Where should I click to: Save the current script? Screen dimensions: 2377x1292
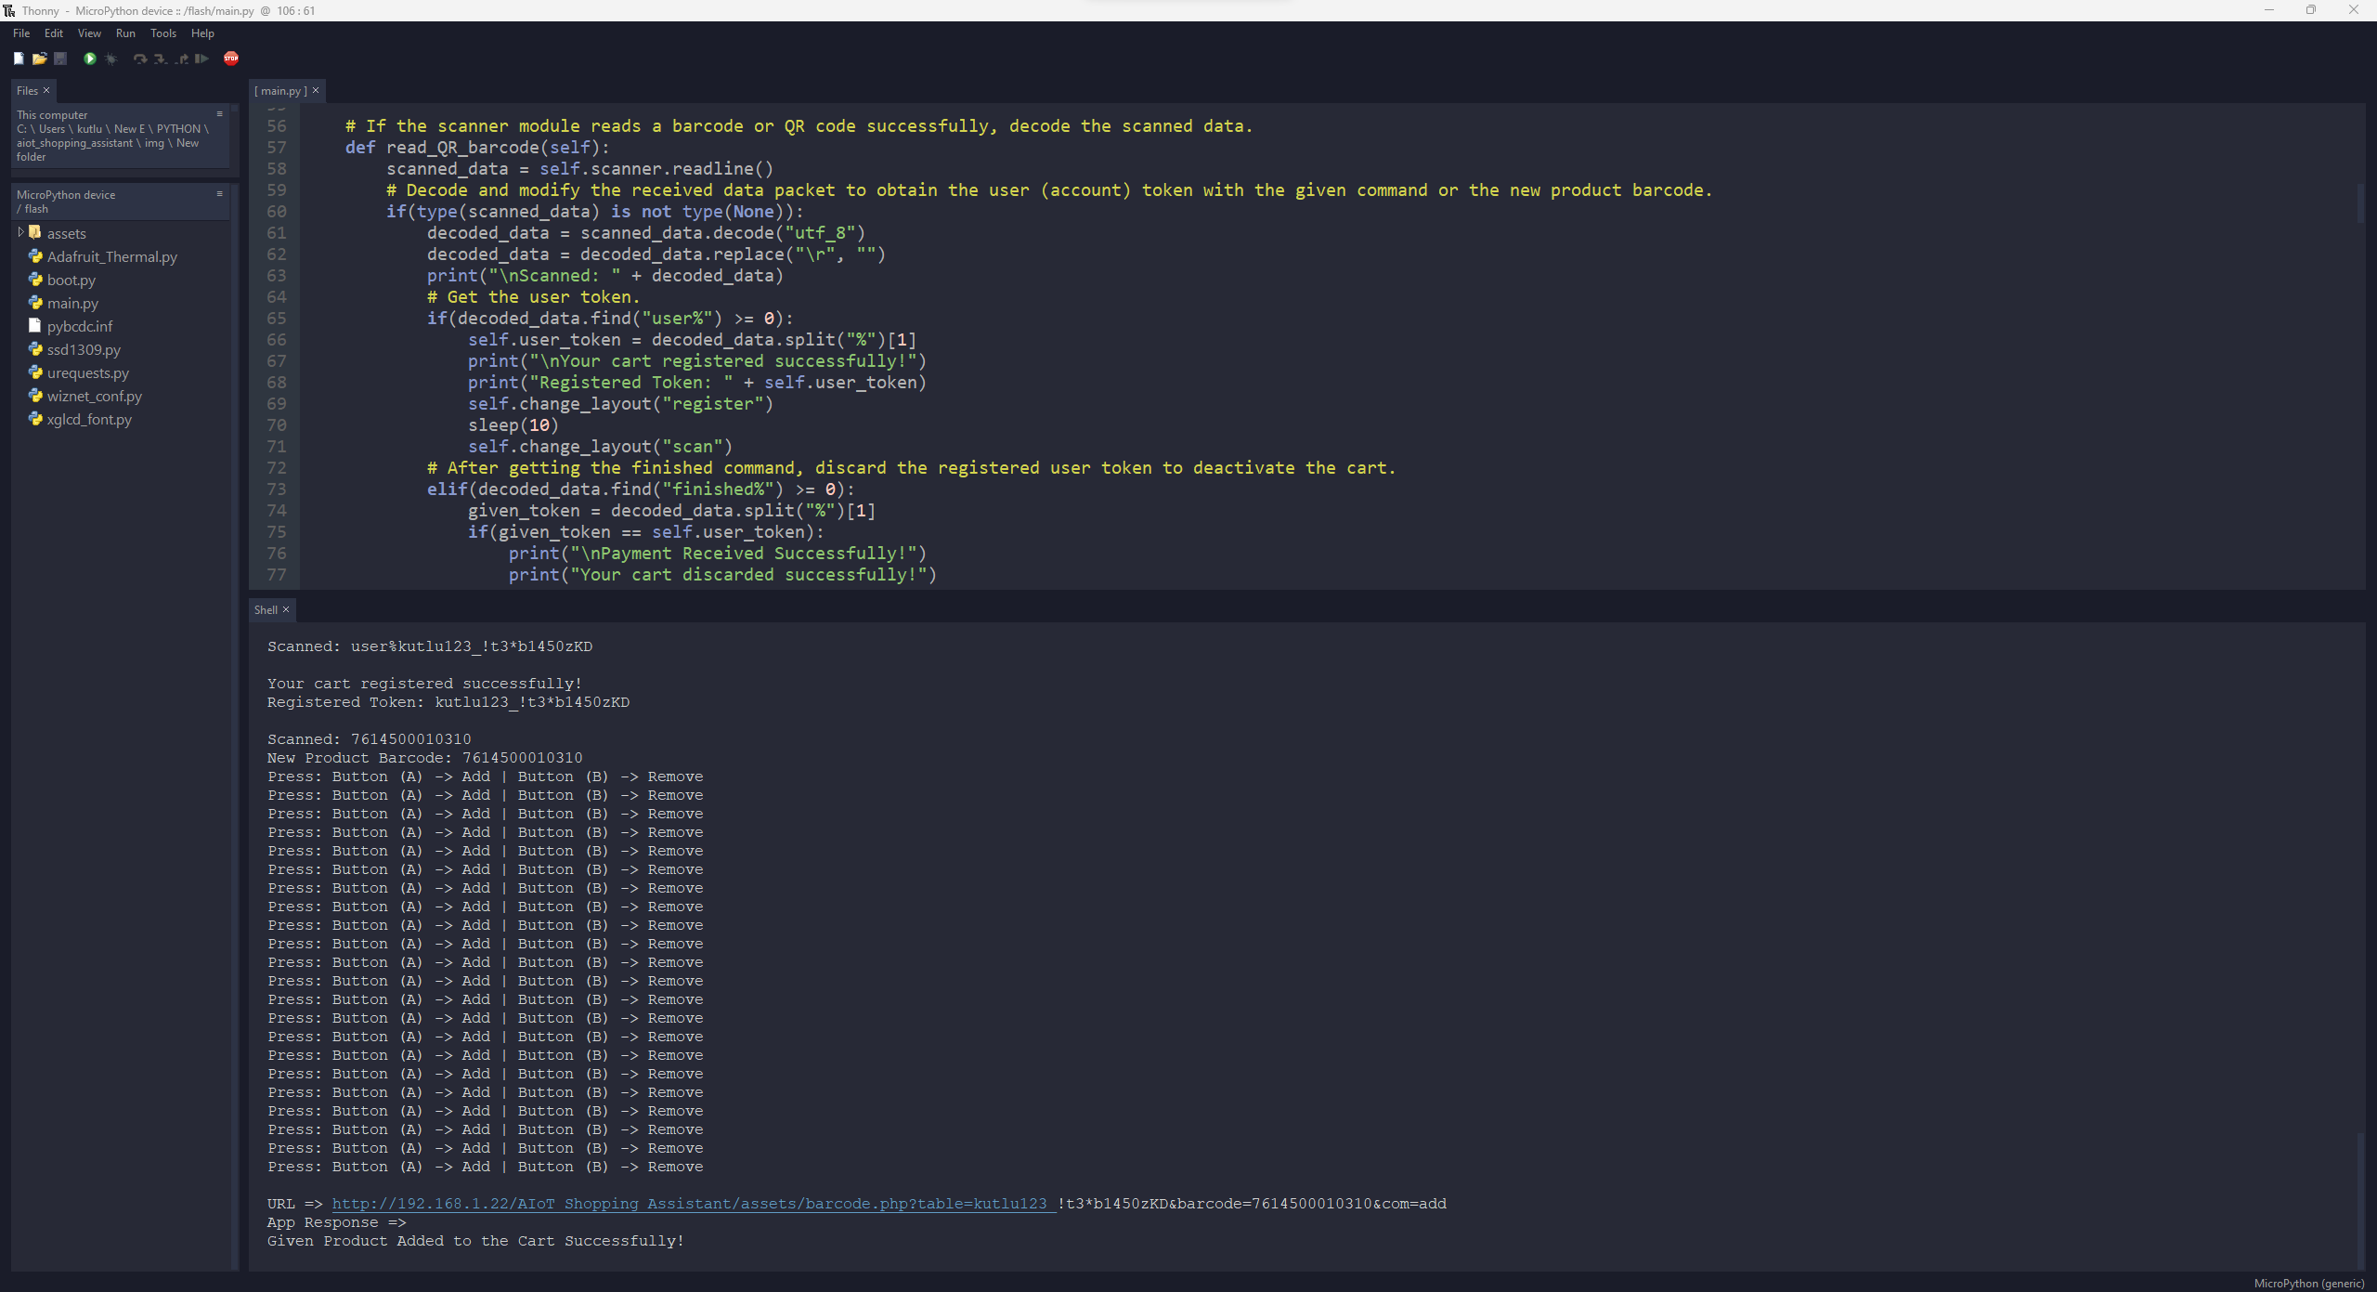[59, 59]
